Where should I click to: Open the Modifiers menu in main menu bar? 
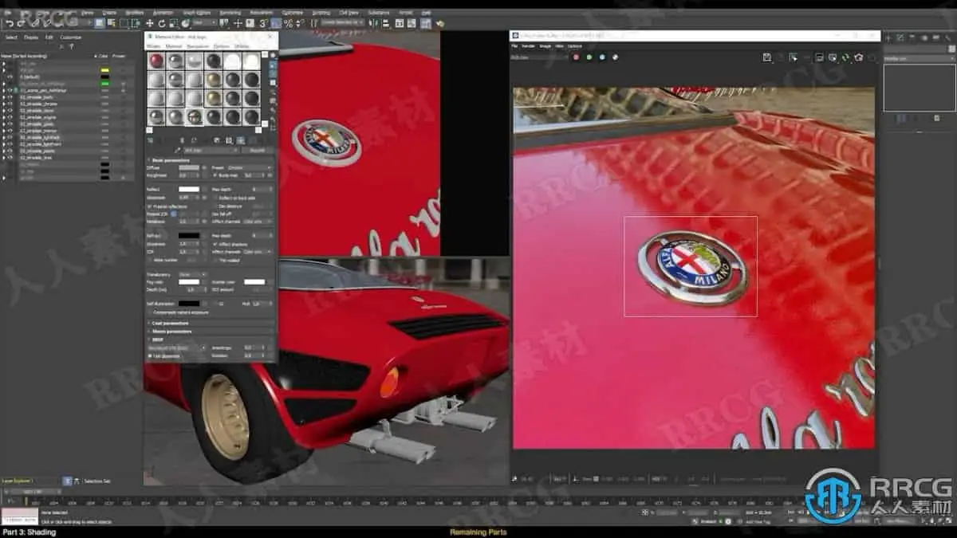pos(135,13)
